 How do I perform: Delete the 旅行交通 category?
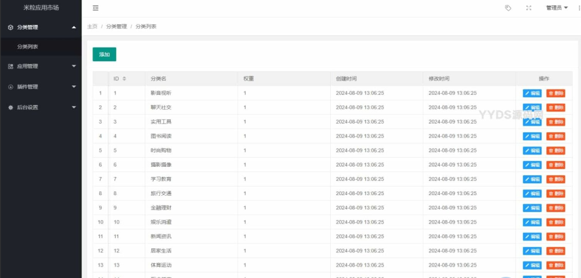556,193
